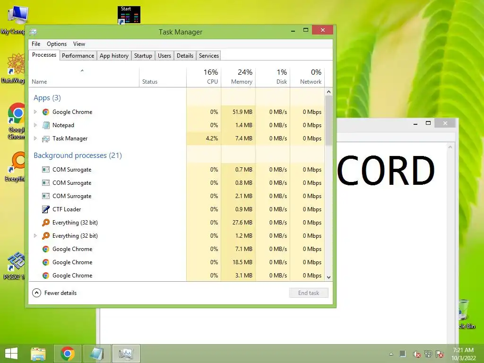Open Google Chrome from the taskbar
Screen dimensions: 484x363
[x=68, y=354]
